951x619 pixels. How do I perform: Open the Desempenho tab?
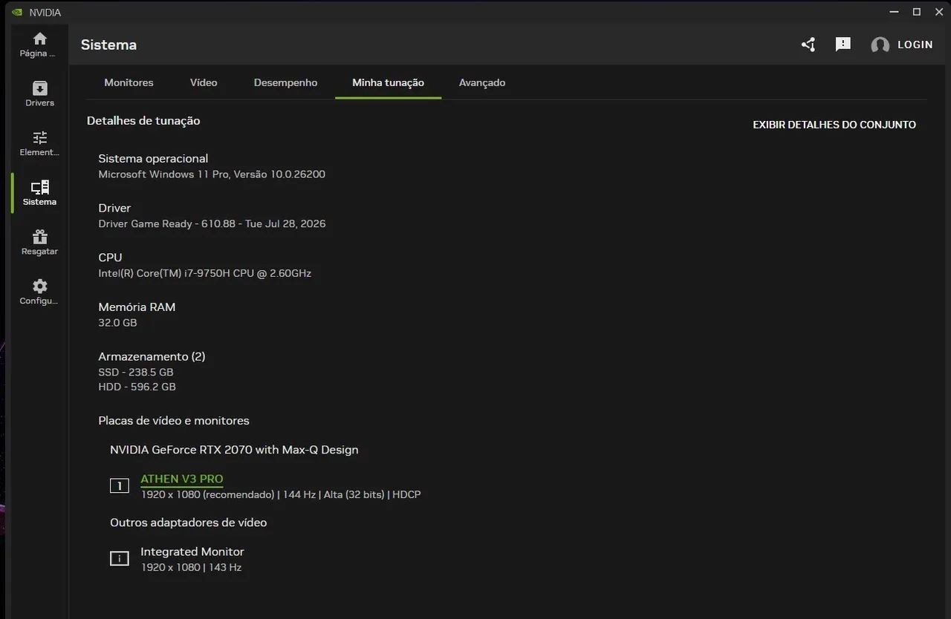[285, 82]
